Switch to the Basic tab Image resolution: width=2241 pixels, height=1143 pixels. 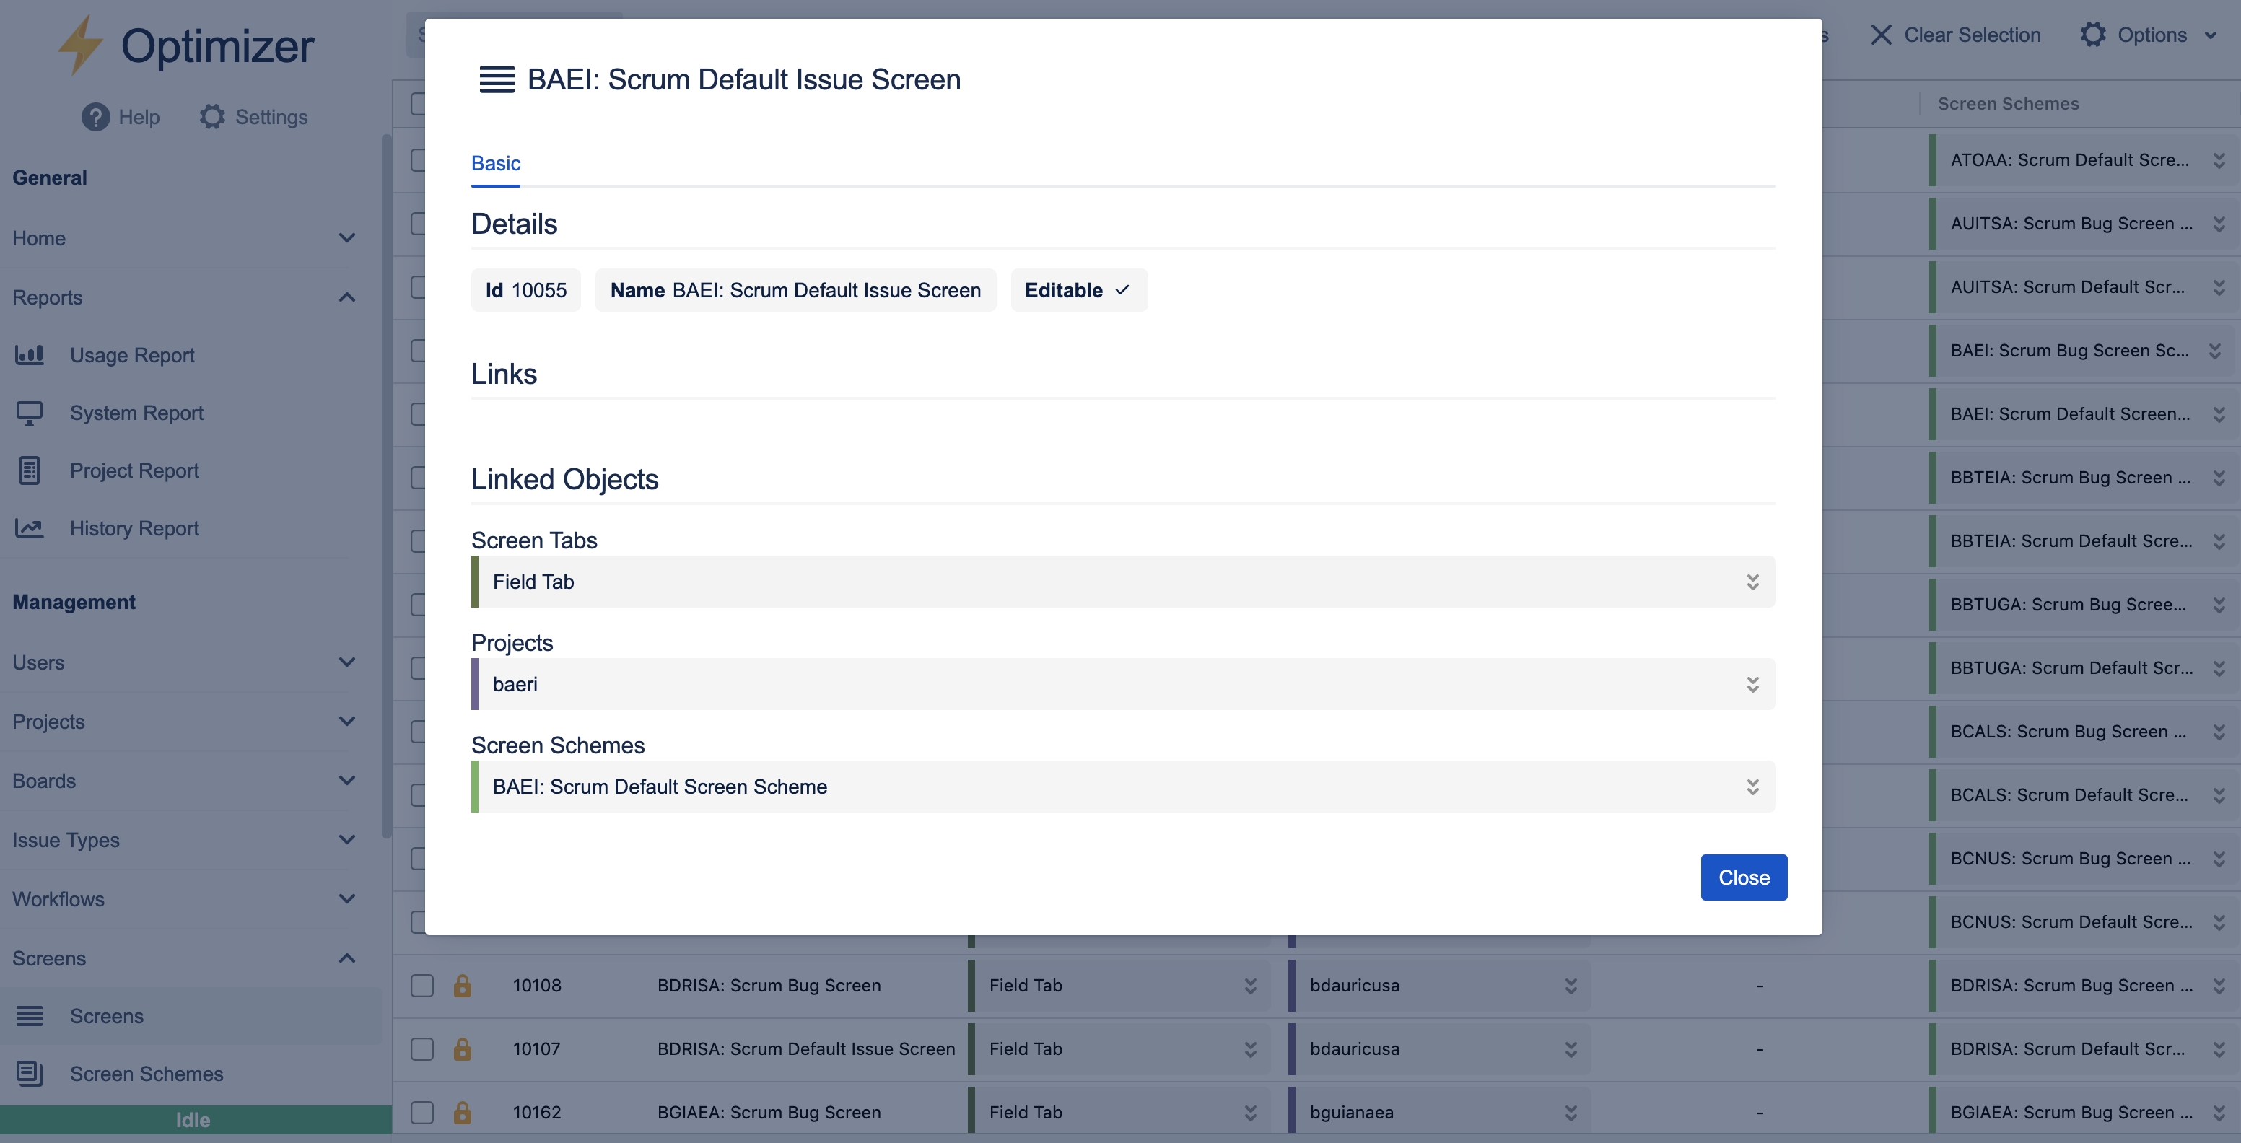[496, 164]
